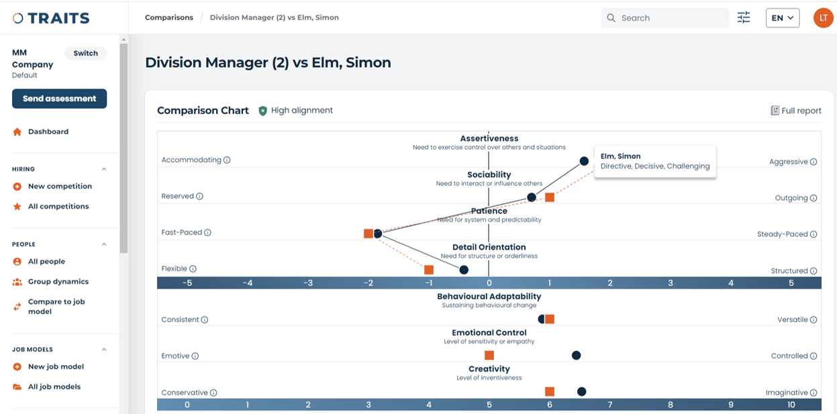Click the LT user avatar
Viewport: 837px width, 414px height.
click(824, 17)
